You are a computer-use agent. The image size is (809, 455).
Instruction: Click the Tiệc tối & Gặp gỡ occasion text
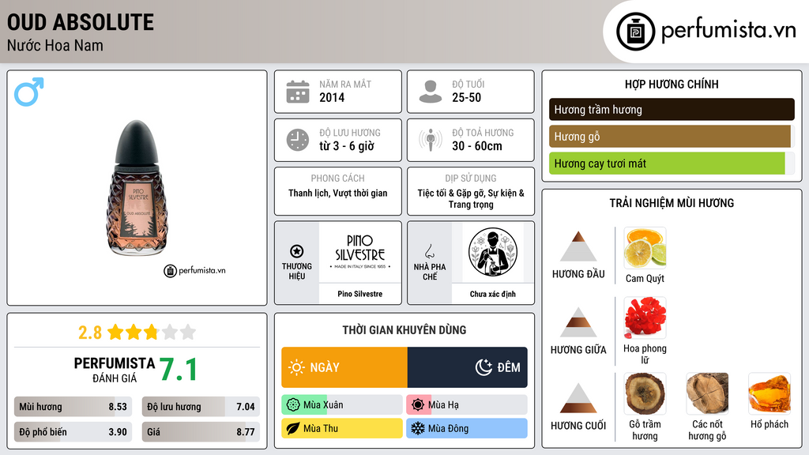471,198
